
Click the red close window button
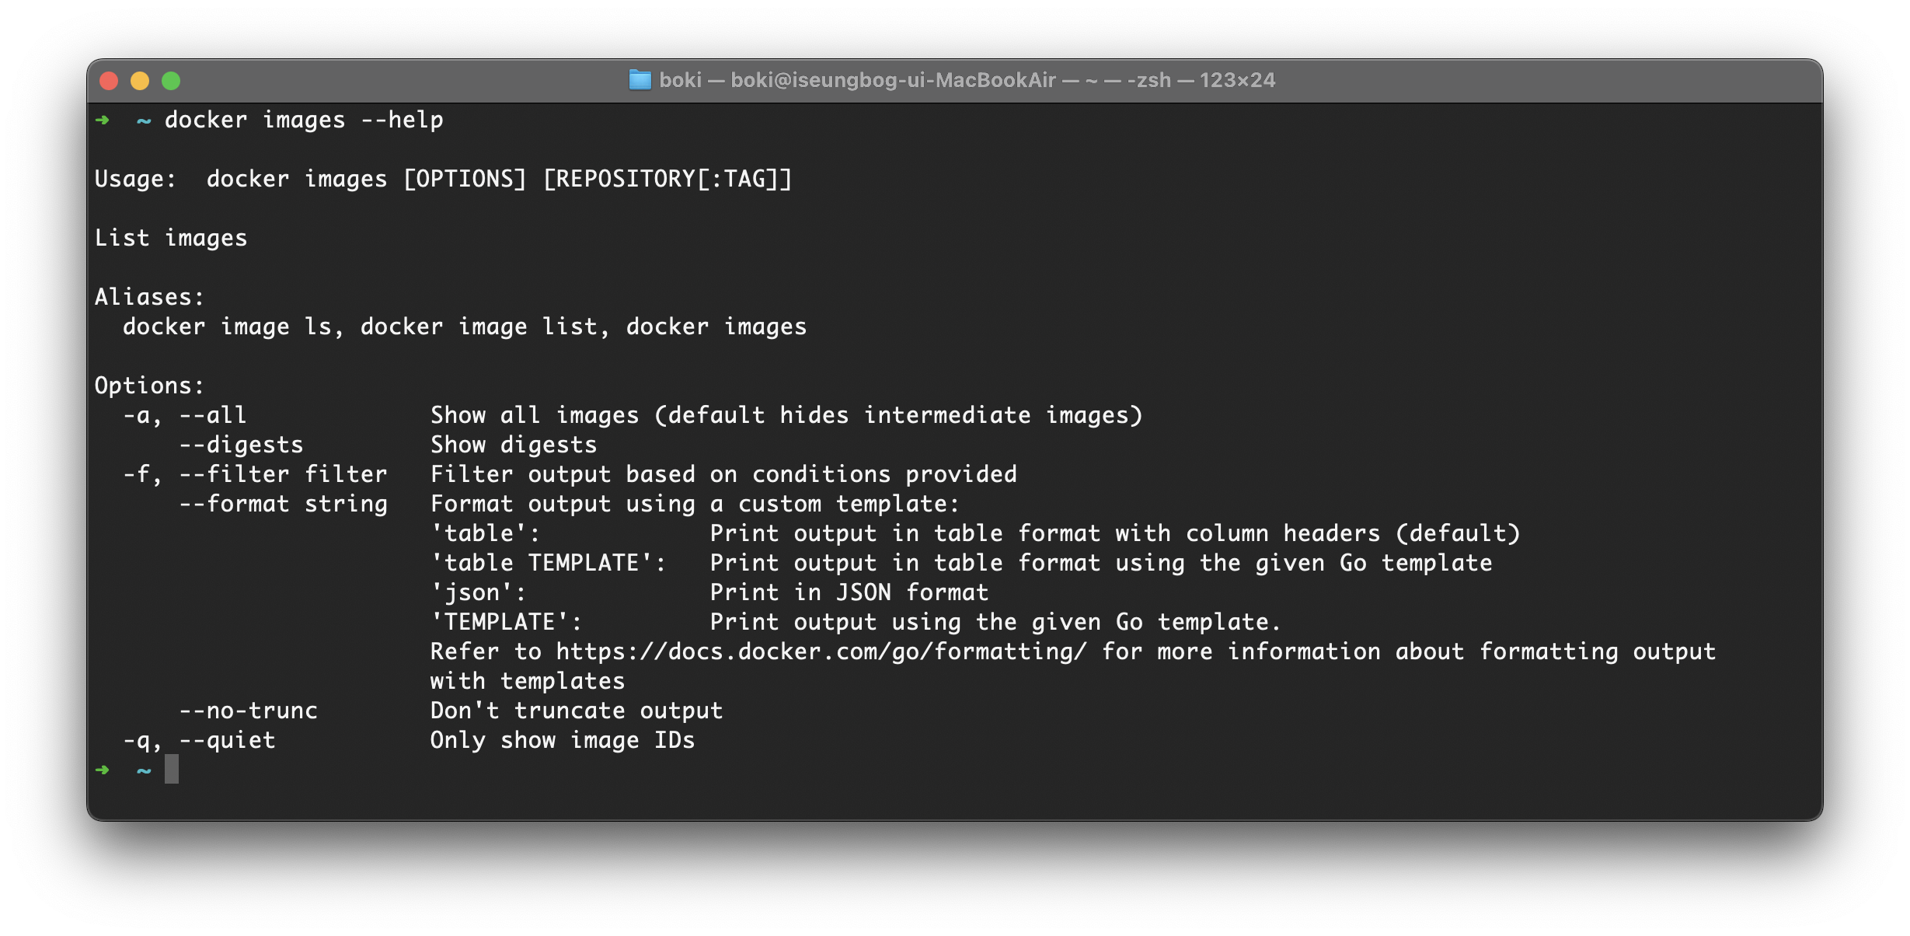(x=109, y=81)
